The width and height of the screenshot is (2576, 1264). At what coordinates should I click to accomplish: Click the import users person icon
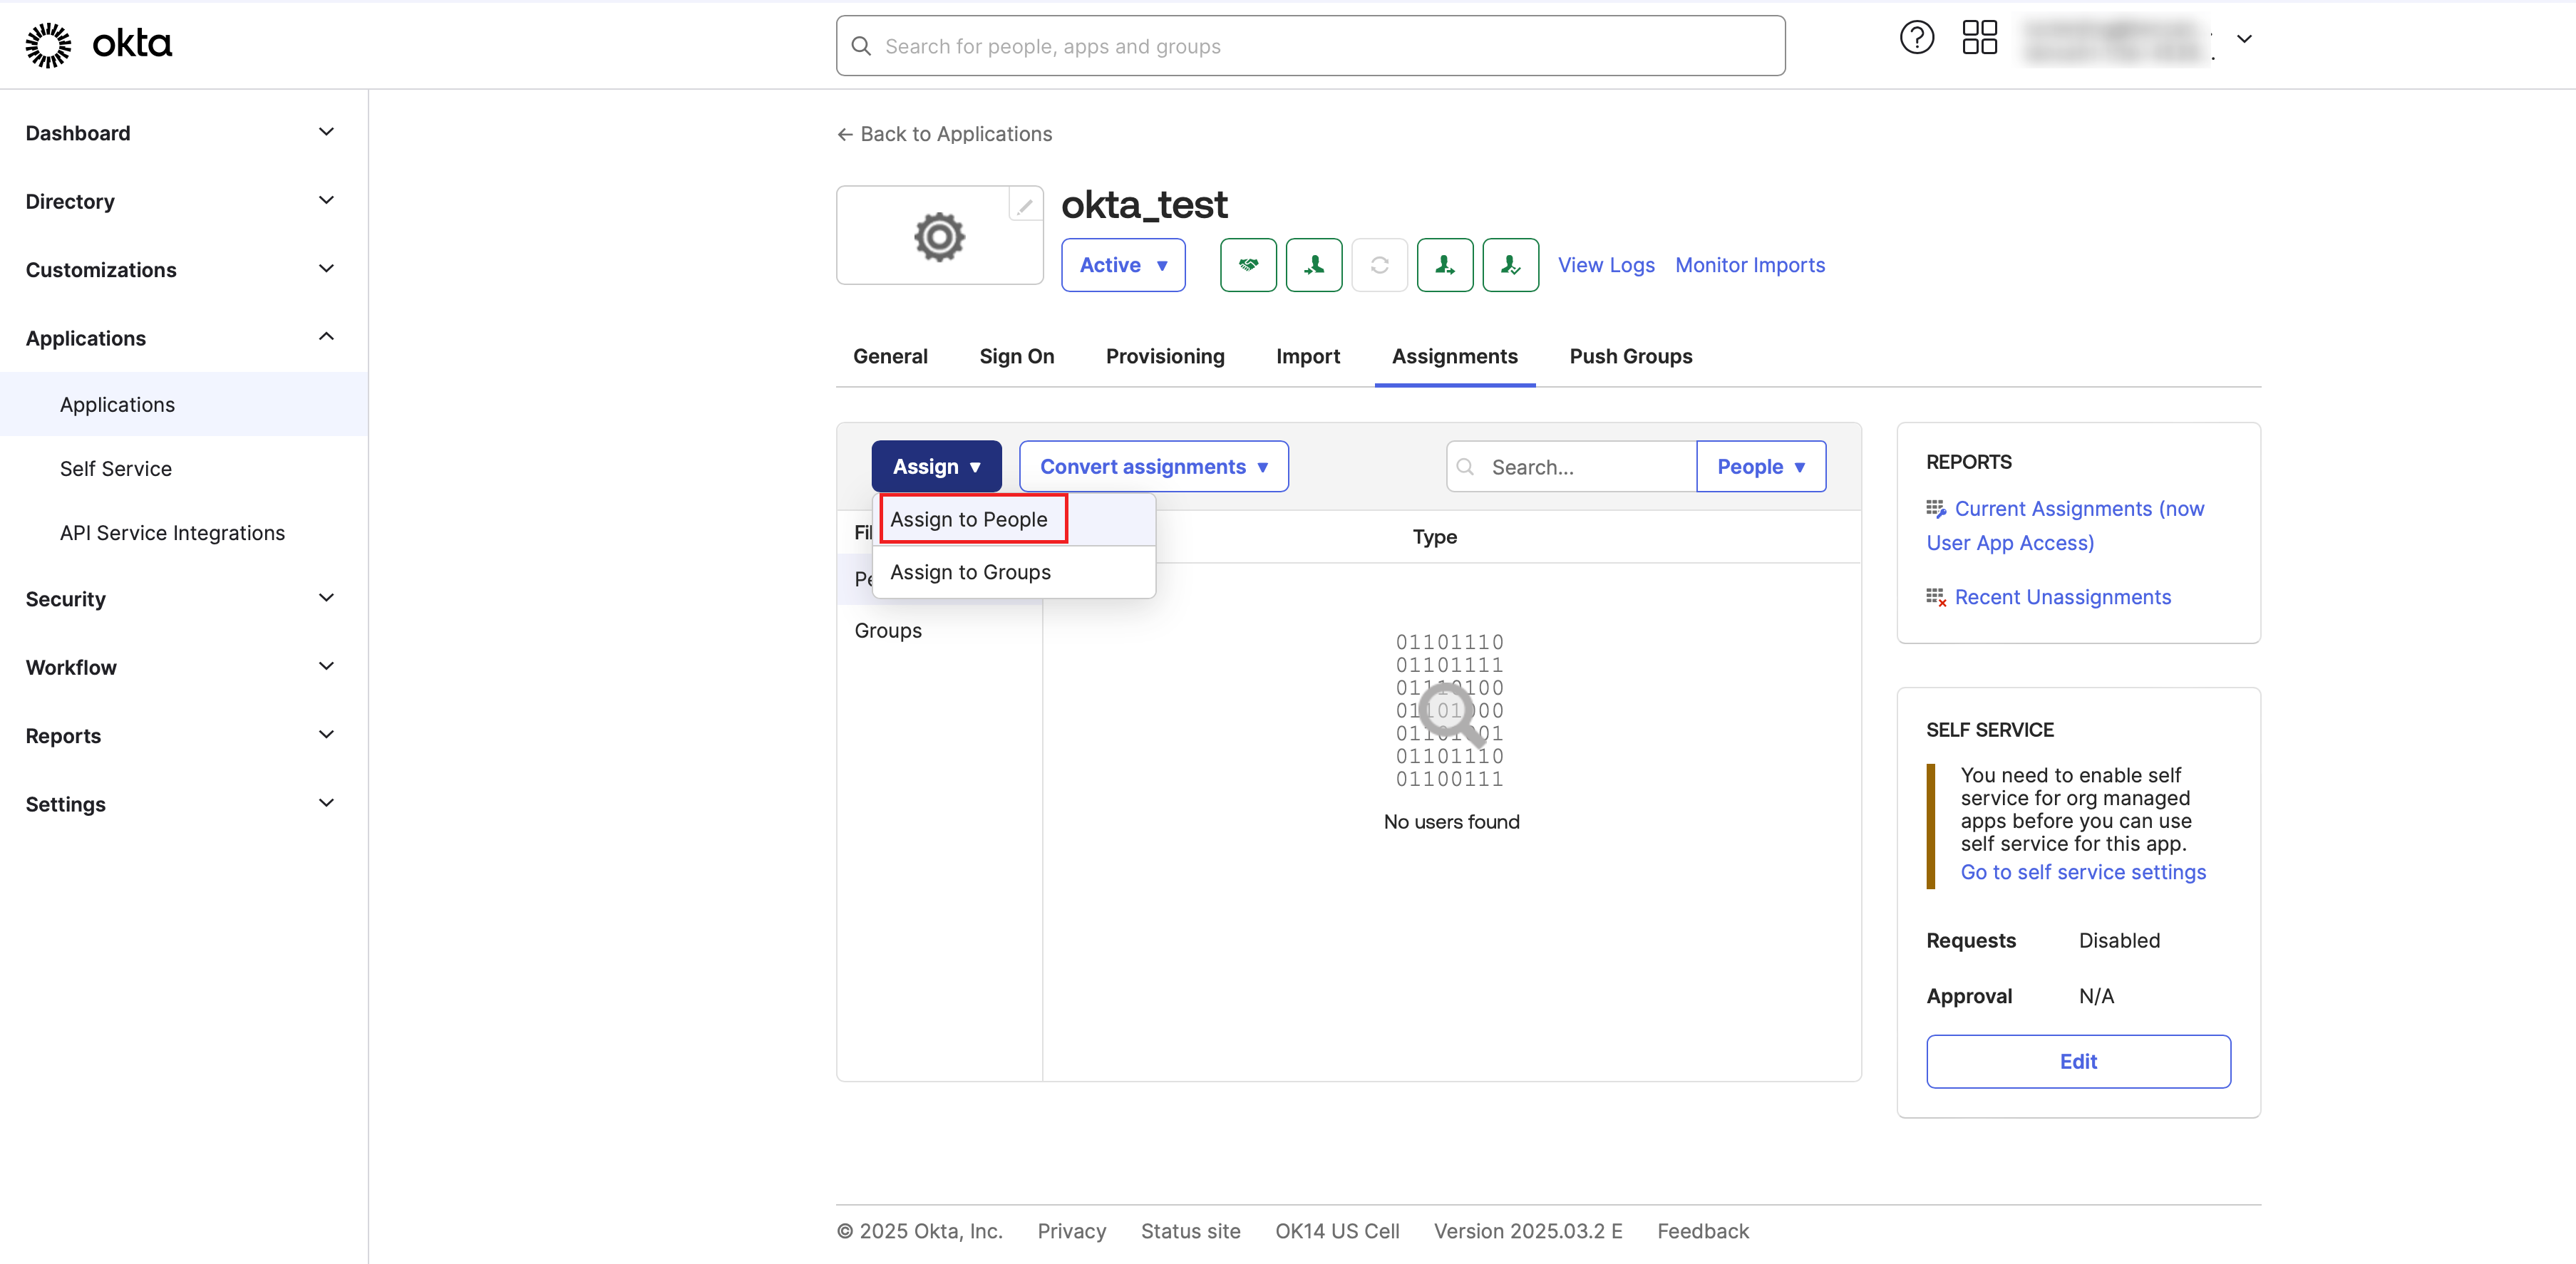point(1314,265)
